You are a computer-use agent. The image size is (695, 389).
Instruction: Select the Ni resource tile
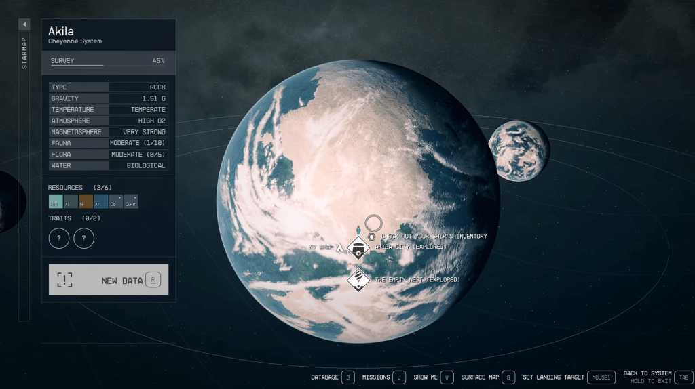click(86, 201)
